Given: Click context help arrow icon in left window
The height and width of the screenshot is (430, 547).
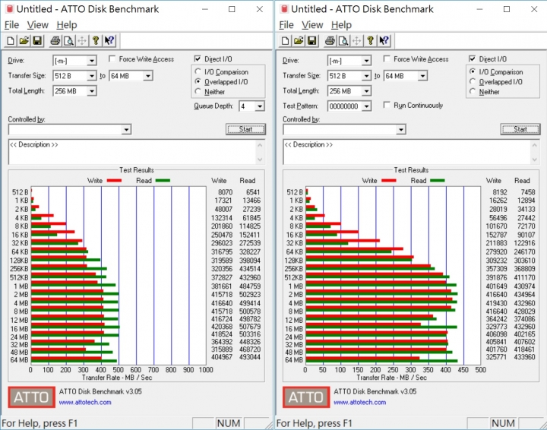Looking at the screenshot, I should coord(109,41).
